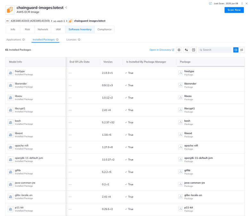
Task: Switch to the Compliance tab
Action: tap(104, 29)
